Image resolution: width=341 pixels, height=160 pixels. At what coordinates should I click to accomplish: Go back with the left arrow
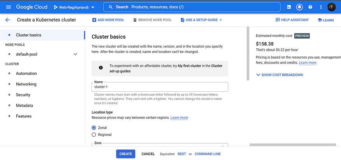(x=7, y=20)
